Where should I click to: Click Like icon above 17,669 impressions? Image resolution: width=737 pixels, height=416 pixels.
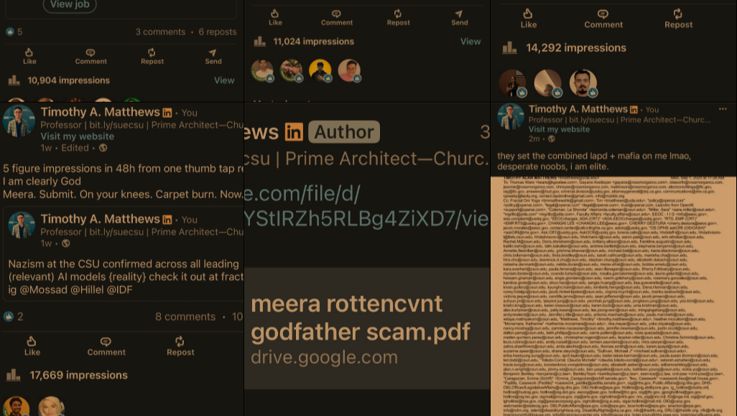32,341
